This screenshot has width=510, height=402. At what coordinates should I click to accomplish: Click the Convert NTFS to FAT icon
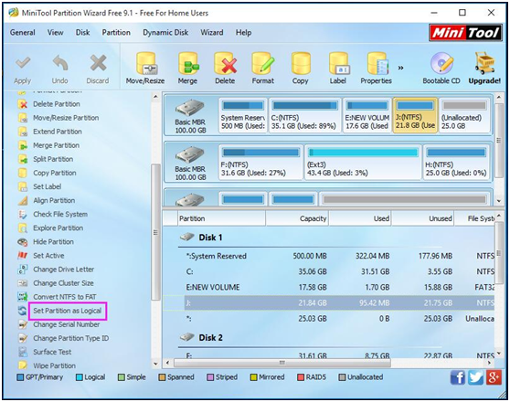coord(23,297)
